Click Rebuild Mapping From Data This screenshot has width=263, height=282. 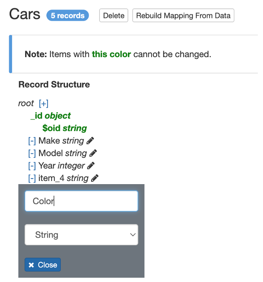[x=183, y=16]
